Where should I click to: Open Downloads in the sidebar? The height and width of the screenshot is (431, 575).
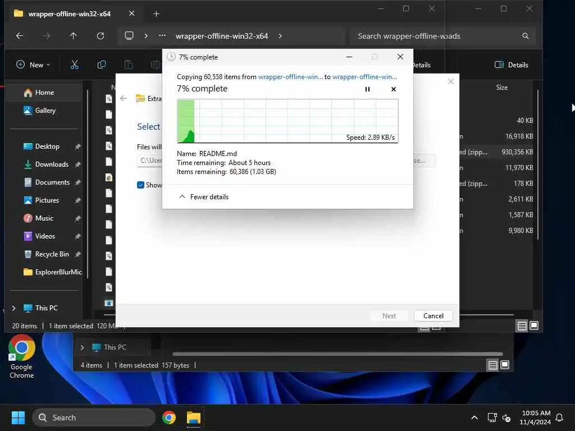coord(46,164)
